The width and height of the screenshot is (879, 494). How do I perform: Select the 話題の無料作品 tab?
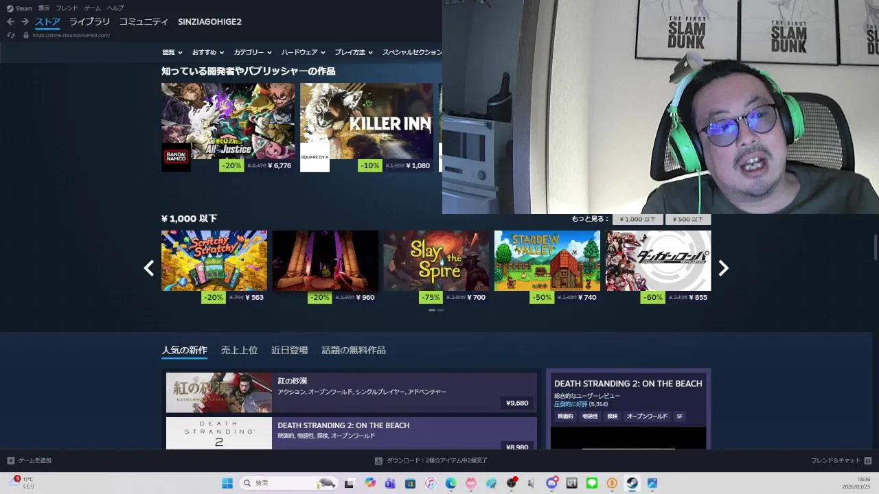pos(354,350)
